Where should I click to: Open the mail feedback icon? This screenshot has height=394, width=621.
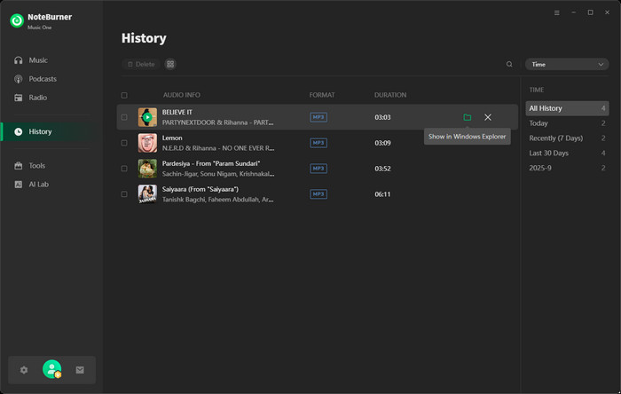pyautogui.click(x=80, y=370)
